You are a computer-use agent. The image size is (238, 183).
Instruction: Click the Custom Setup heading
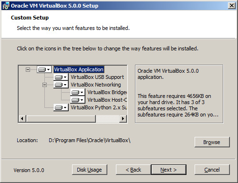click(30, 18)
